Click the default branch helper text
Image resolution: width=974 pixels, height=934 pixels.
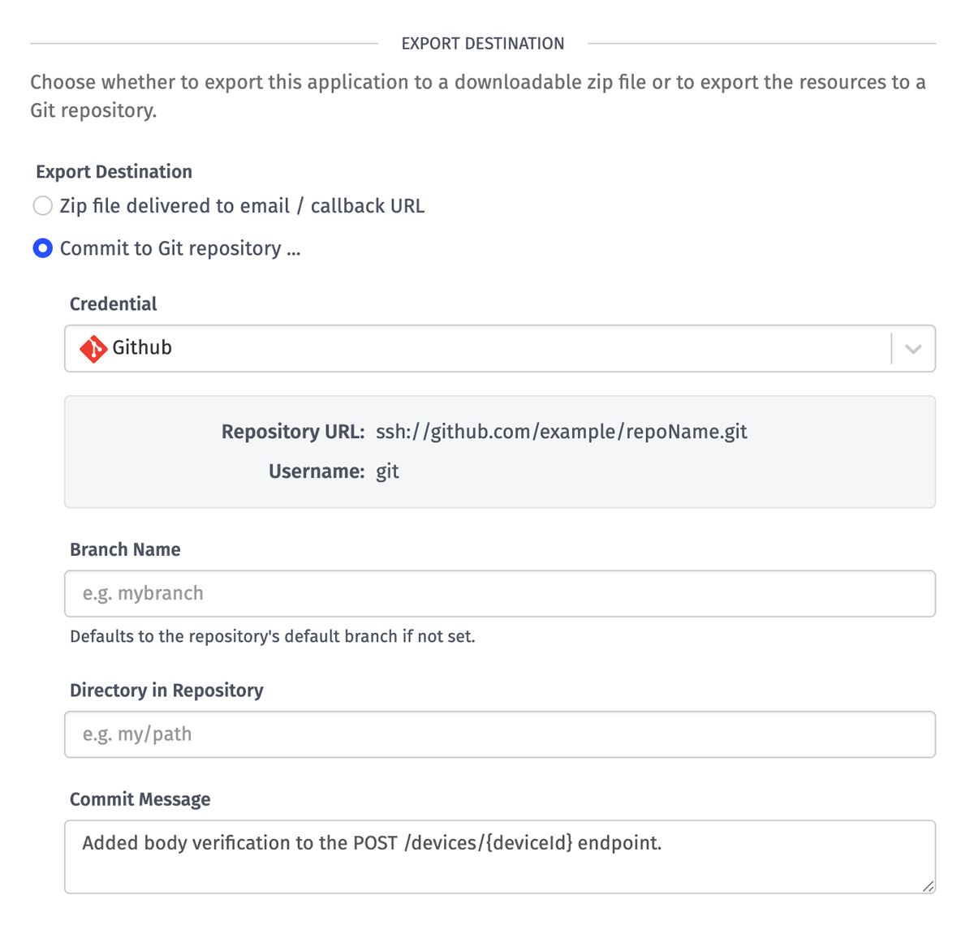[272, 637]
